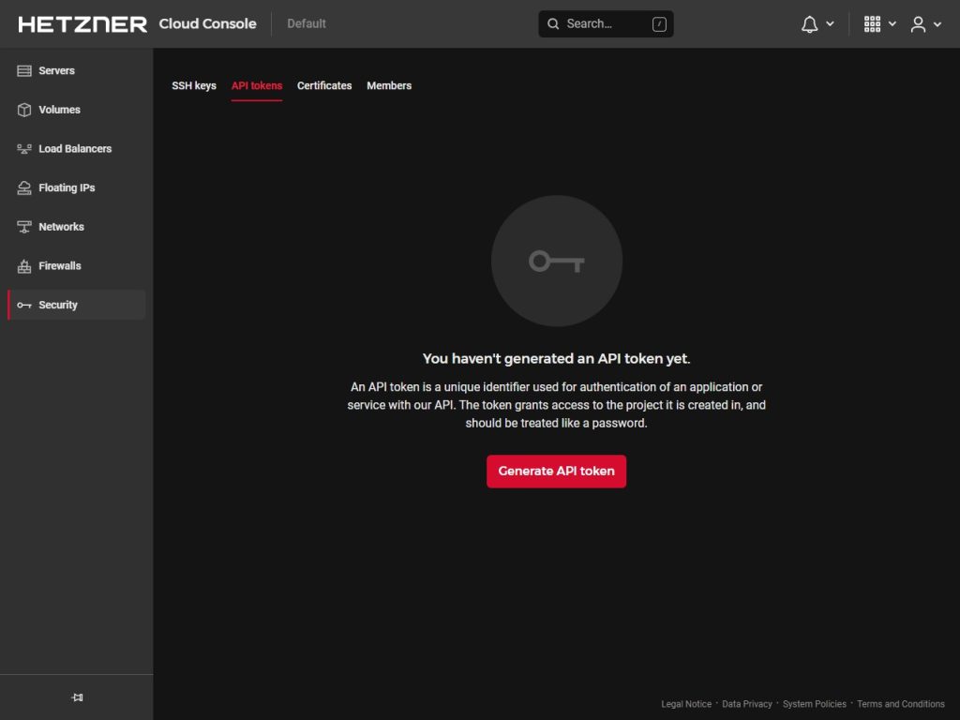Screen dimensions: 960x720
Task: Open the Certificates tab
Action: (x=324, y=85)
